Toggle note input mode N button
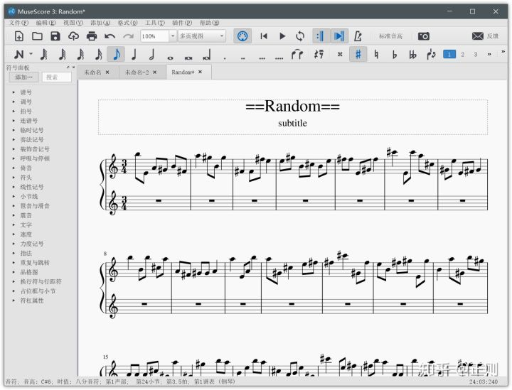 pos(19,55)
